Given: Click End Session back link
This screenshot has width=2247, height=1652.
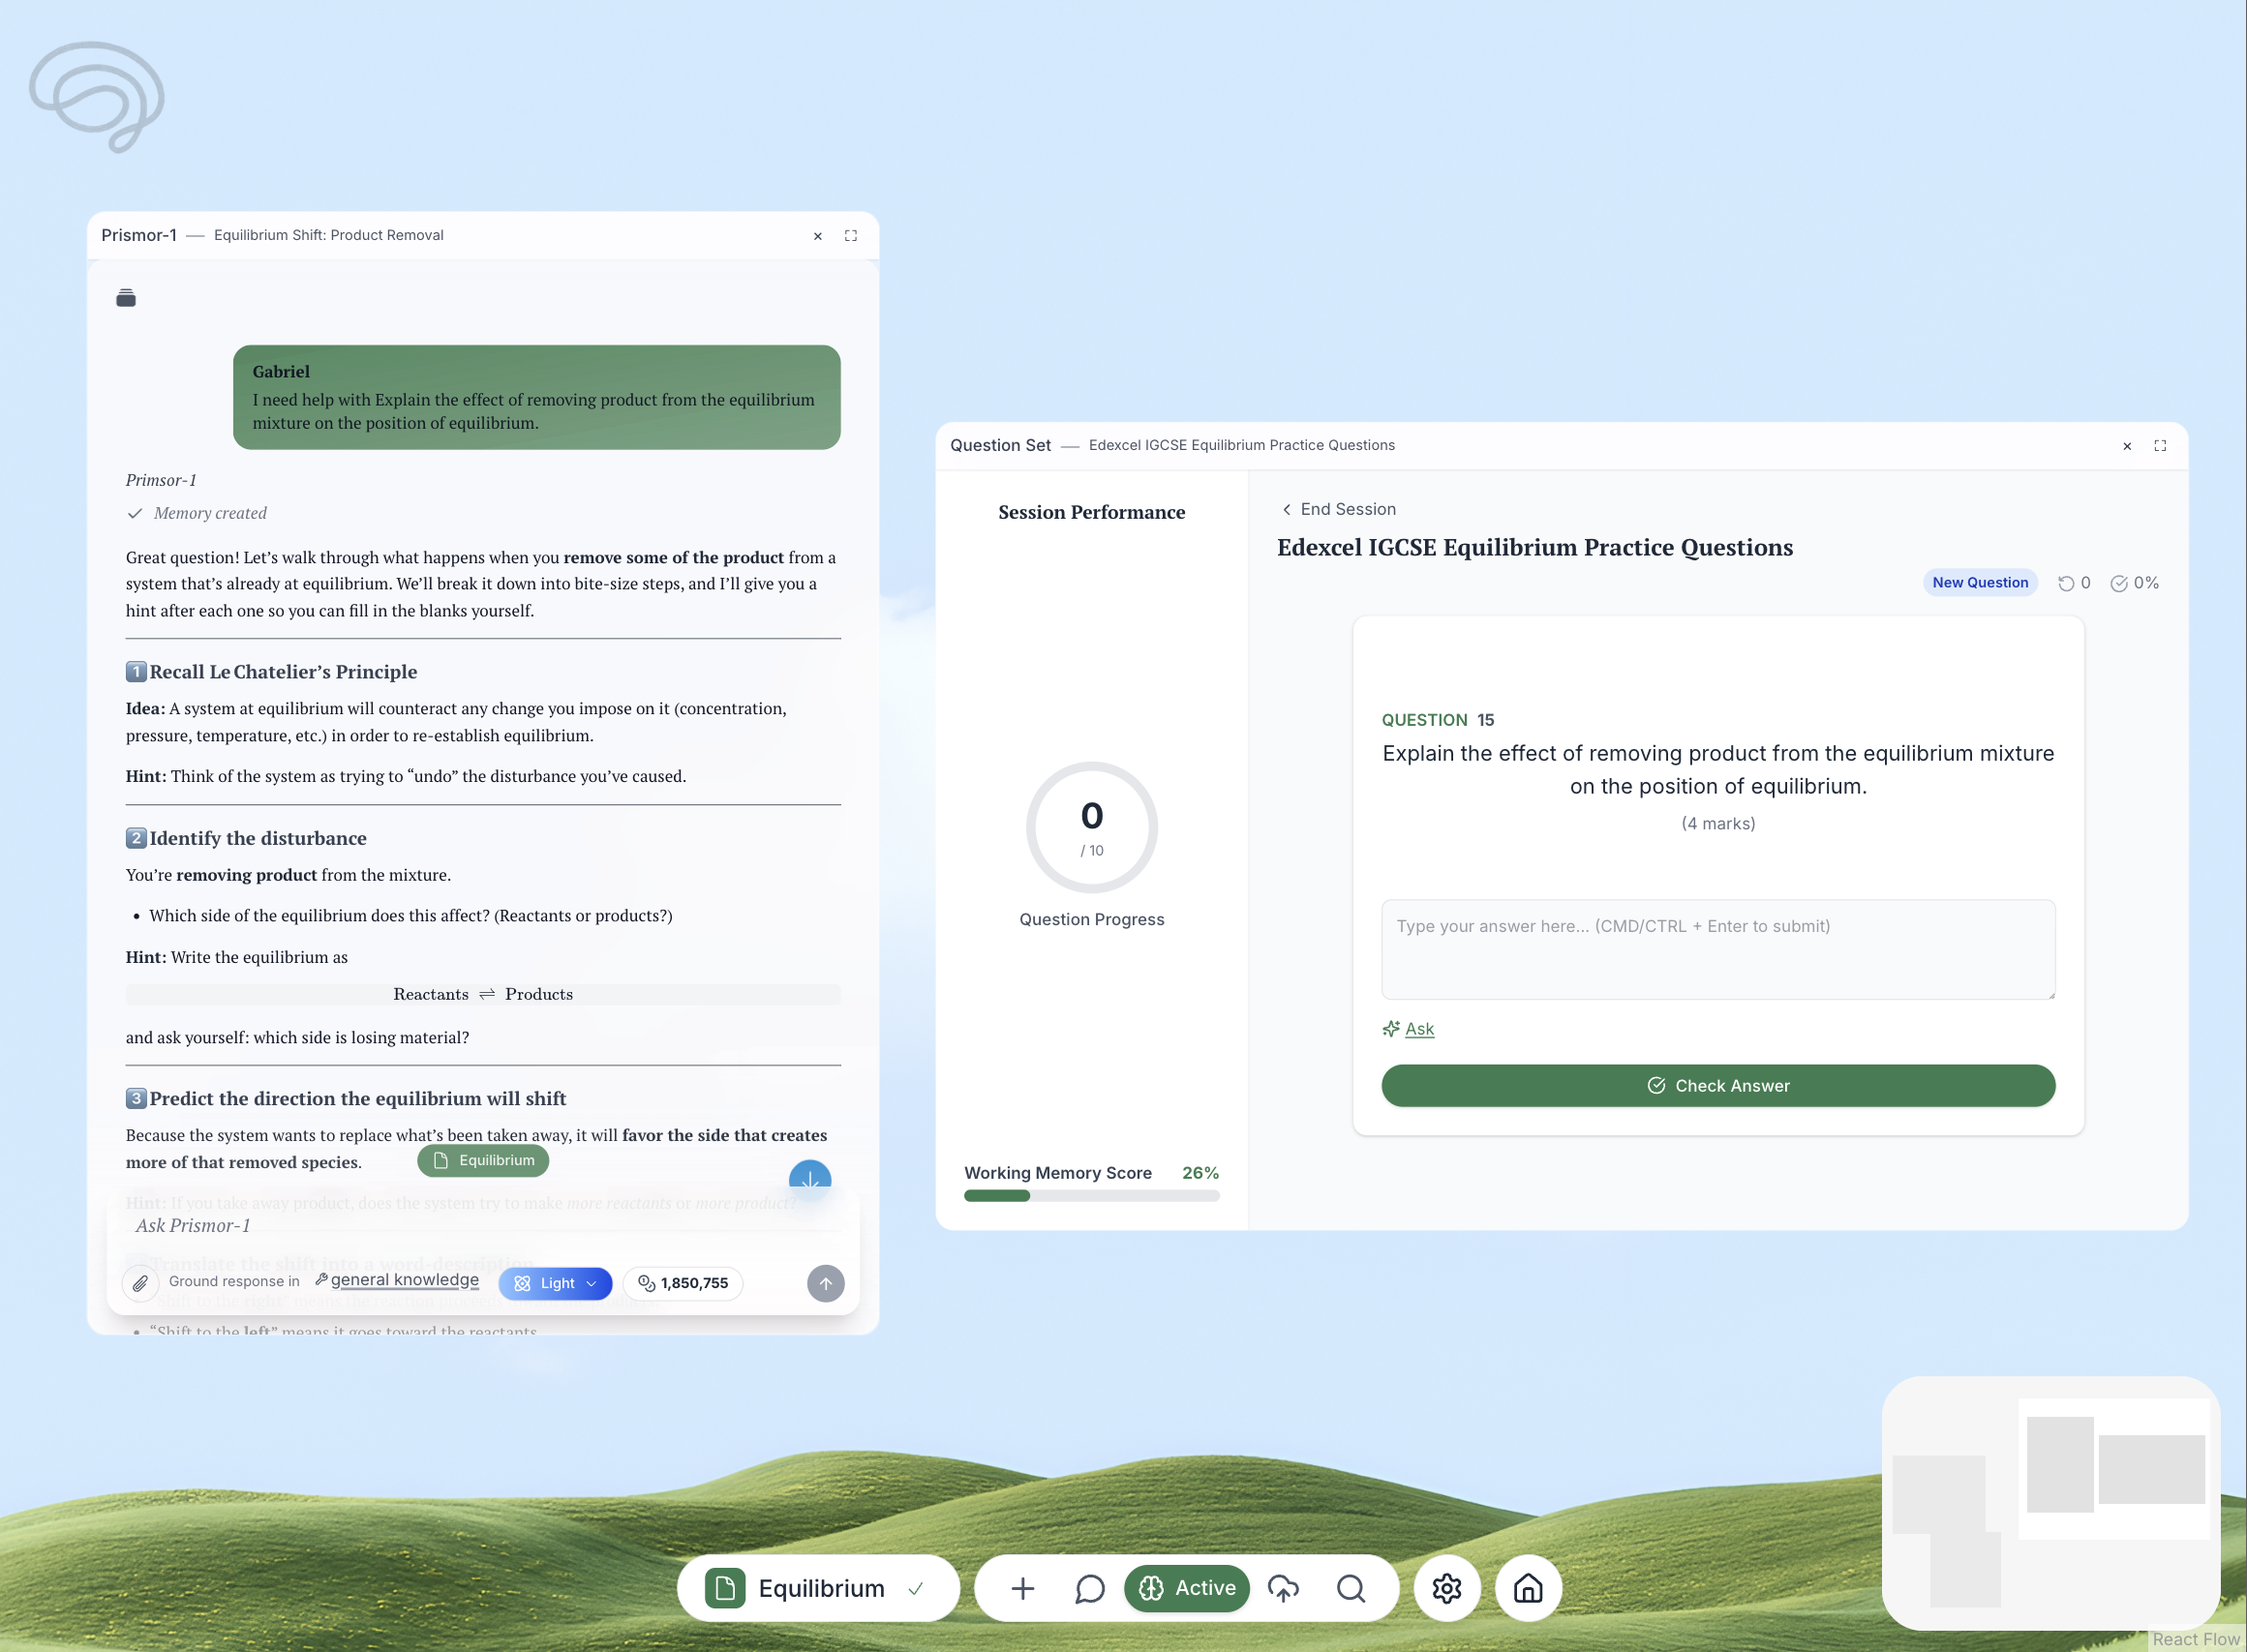Looking at the screenshot, I should tap(1339, 509).
